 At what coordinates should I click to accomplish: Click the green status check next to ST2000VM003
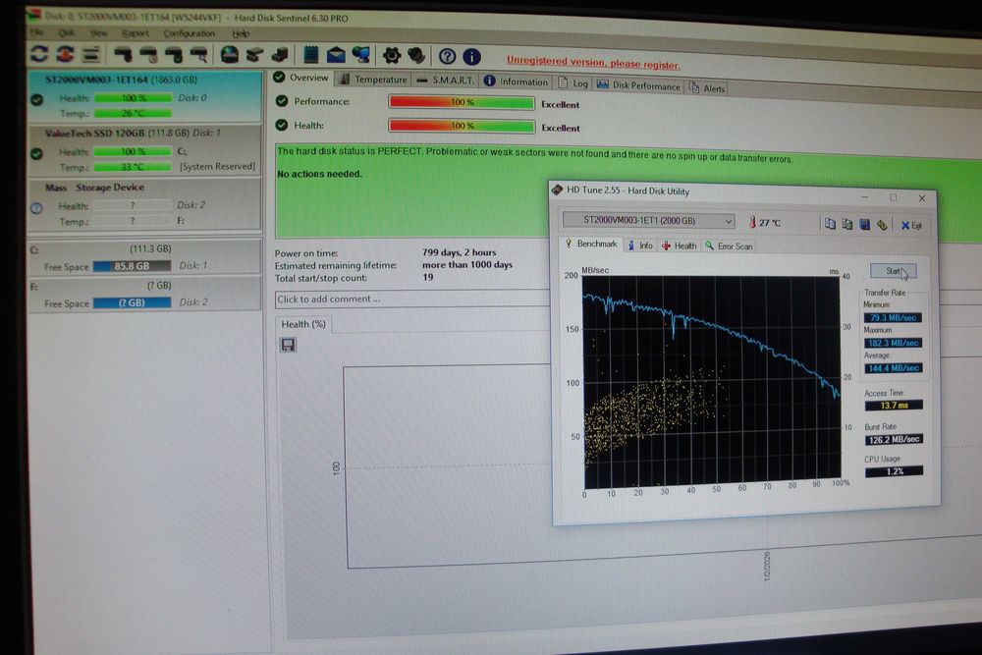point(37,99)
